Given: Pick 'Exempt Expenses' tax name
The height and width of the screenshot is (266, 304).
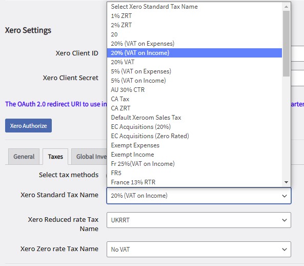Looking at the screenshot, I should click(x=194, y=145).
